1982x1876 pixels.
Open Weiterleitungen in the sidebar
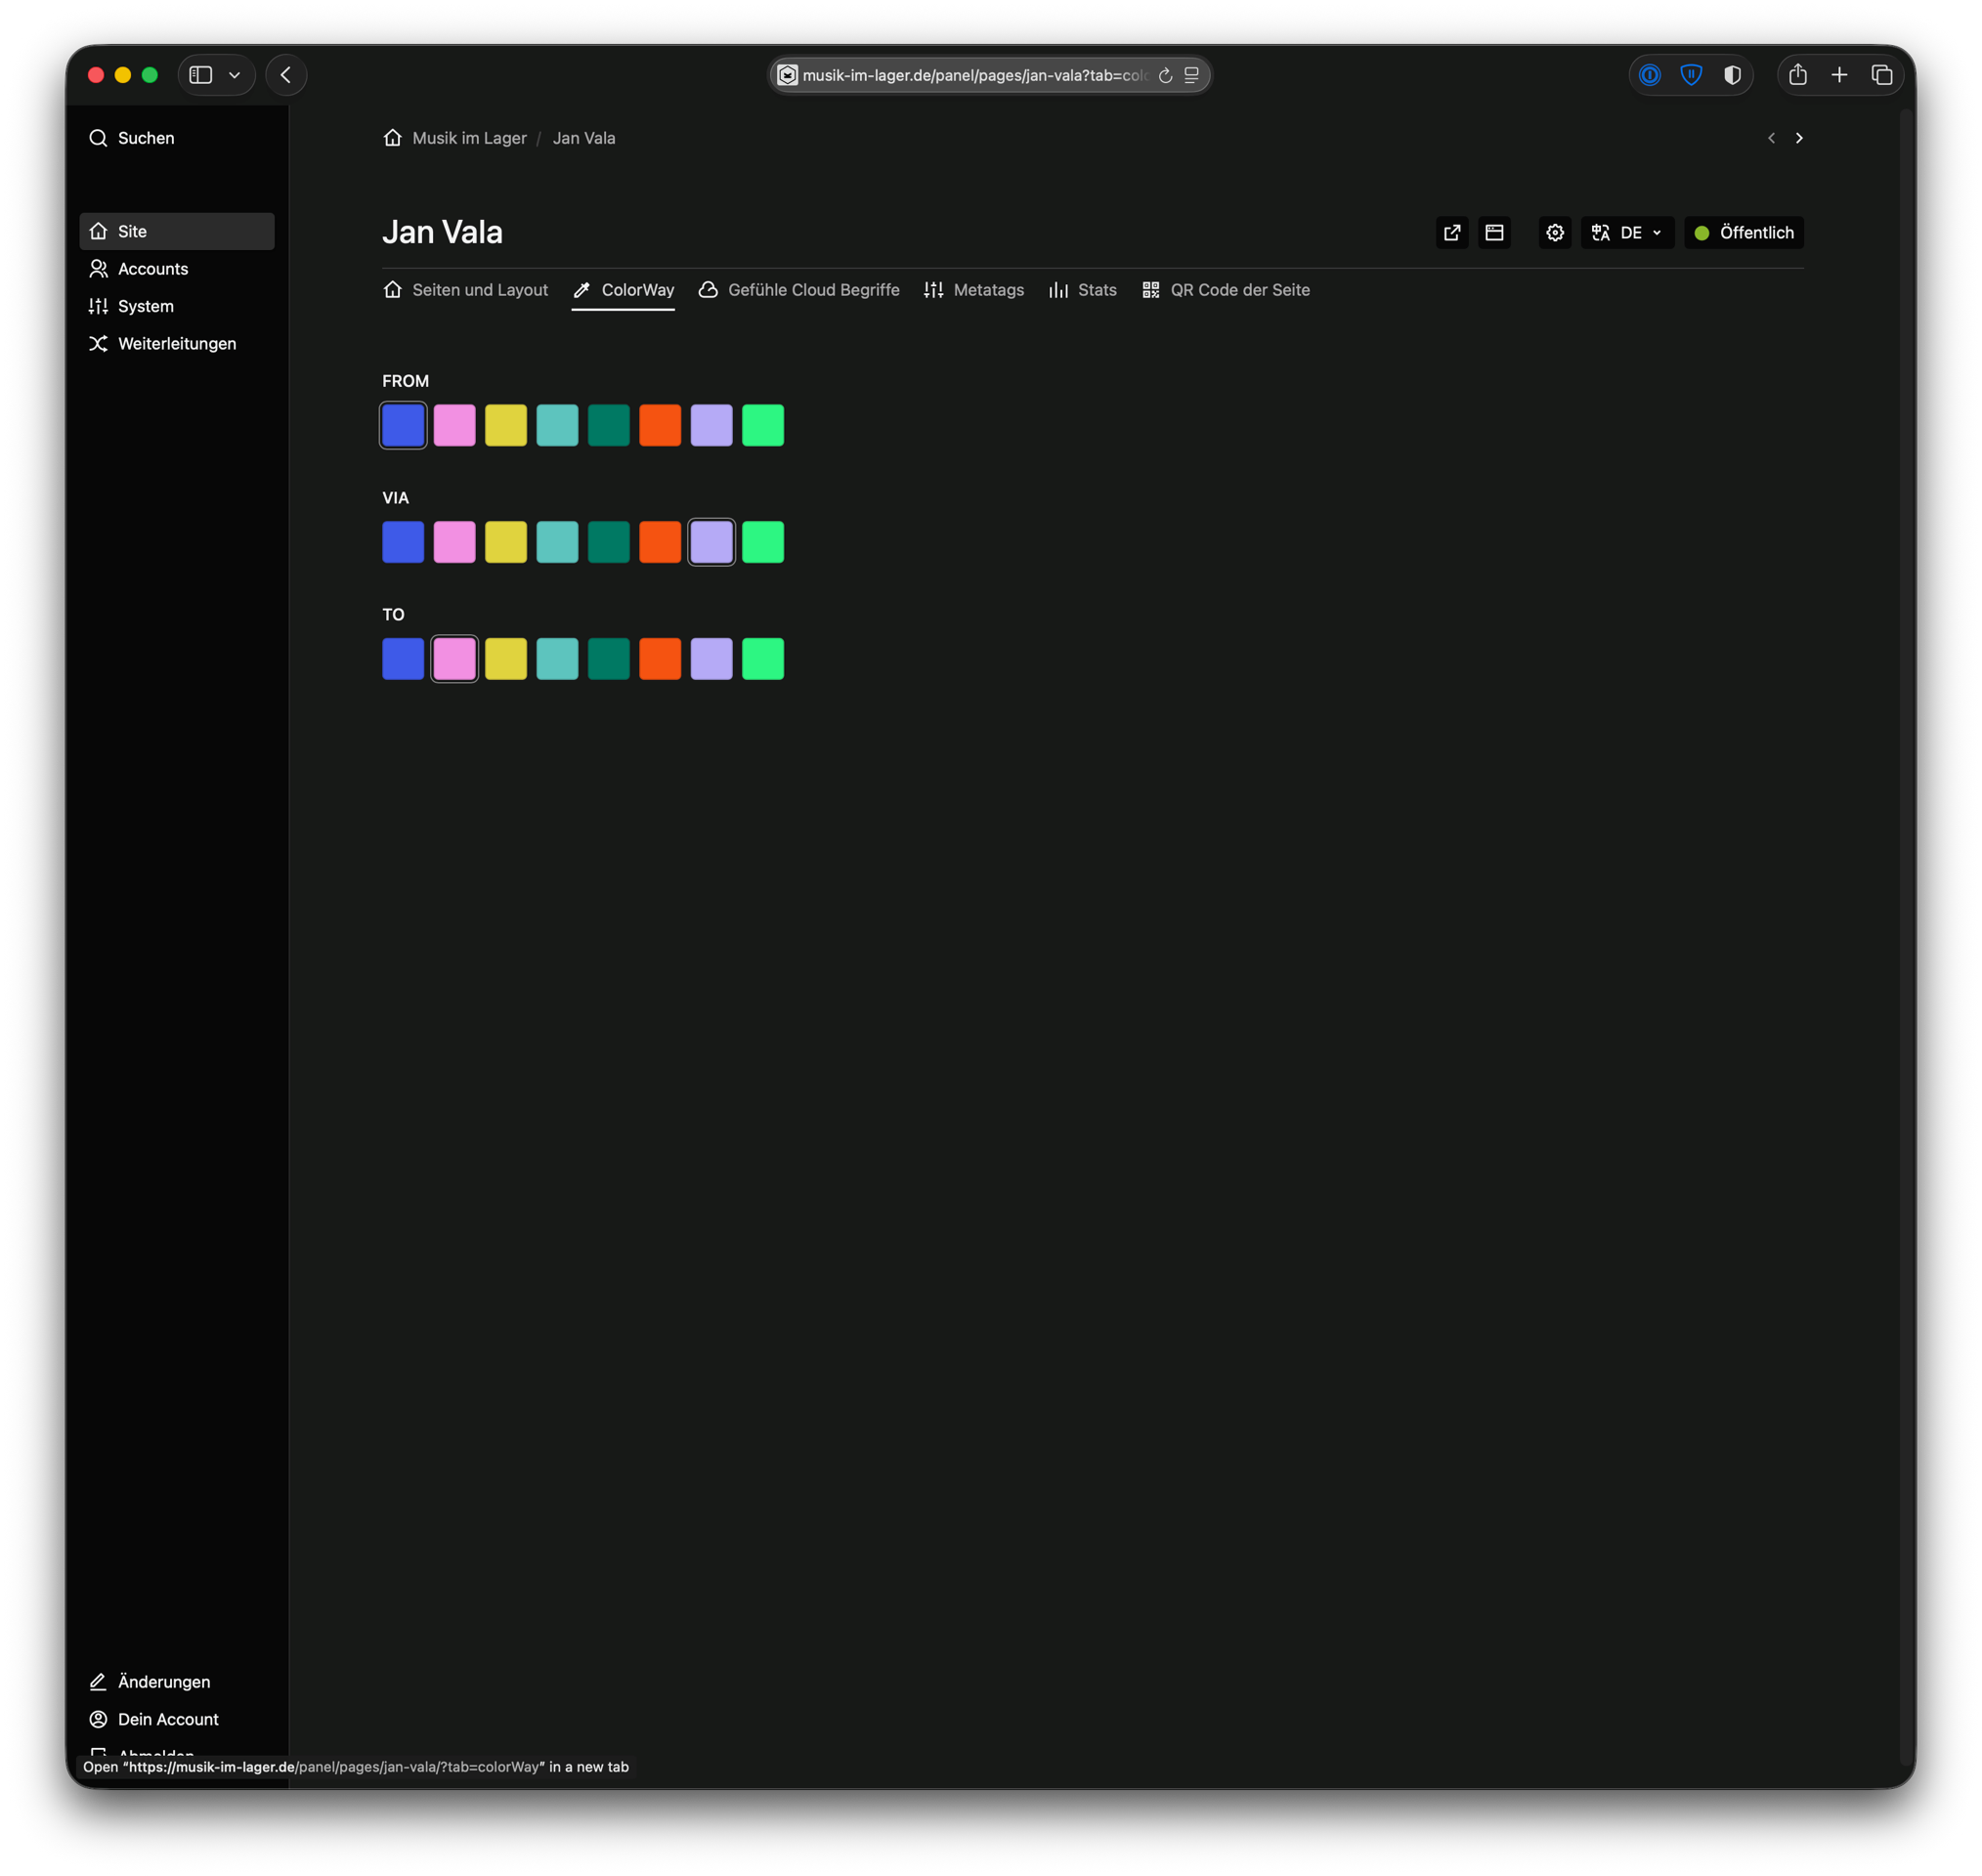pos(177,343)
